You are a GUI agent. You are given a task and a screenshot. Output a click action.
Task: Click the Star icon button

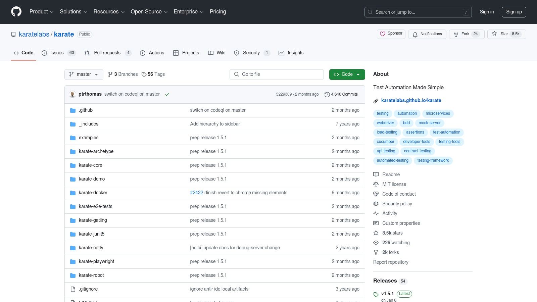point(494,34)
